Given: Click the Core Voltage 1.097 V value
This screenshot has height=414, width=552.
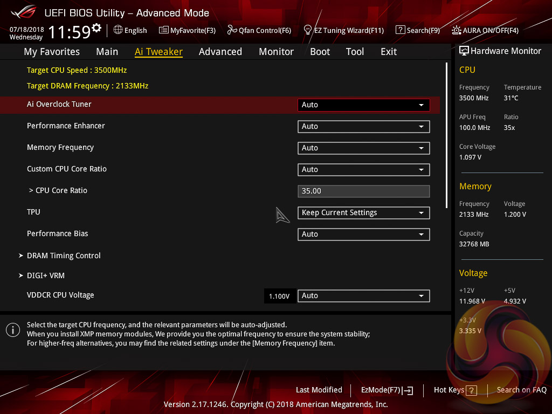Looking at the screenshot, I should point(470,157).
